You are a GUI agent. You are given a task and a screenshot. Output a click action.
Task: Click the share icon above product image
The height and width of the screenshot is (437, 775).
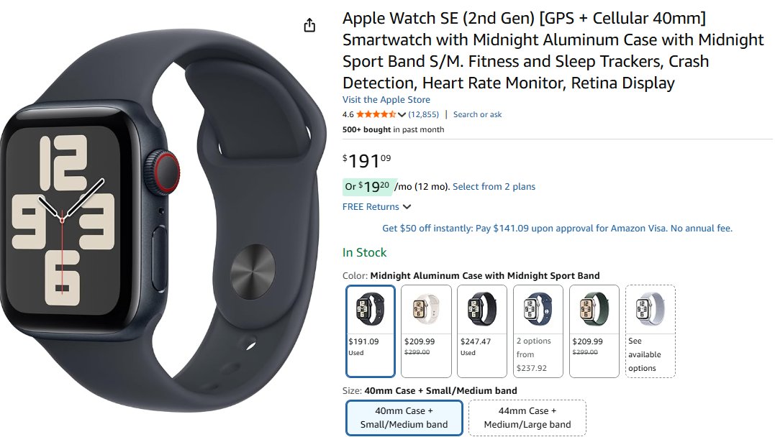click(309, 25)
